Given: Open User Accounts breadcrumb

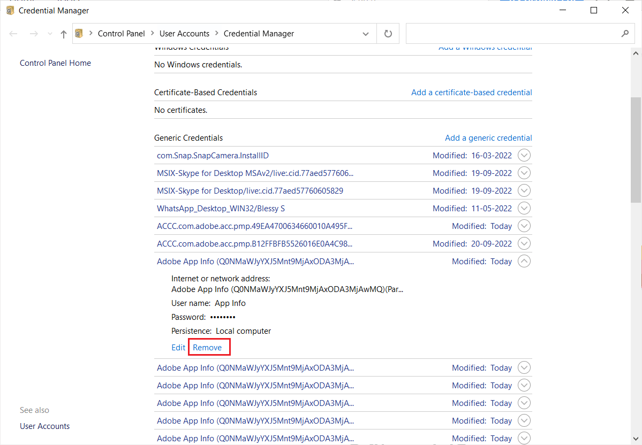Looking at the screenshot, I should 184,34.
